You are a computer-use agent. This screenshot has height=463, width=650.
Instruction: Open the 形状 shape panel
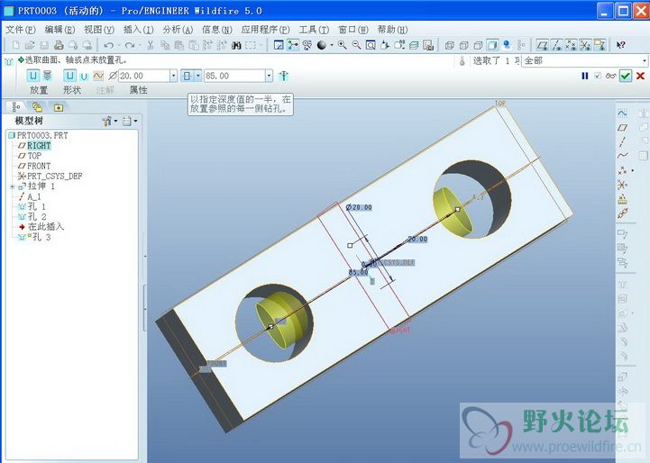(72, 90)
